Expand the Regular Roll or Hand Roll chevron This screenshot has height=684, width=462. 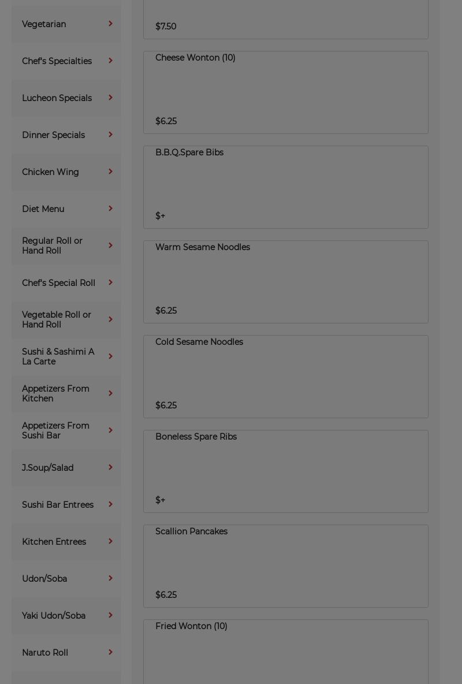[110, 246]
